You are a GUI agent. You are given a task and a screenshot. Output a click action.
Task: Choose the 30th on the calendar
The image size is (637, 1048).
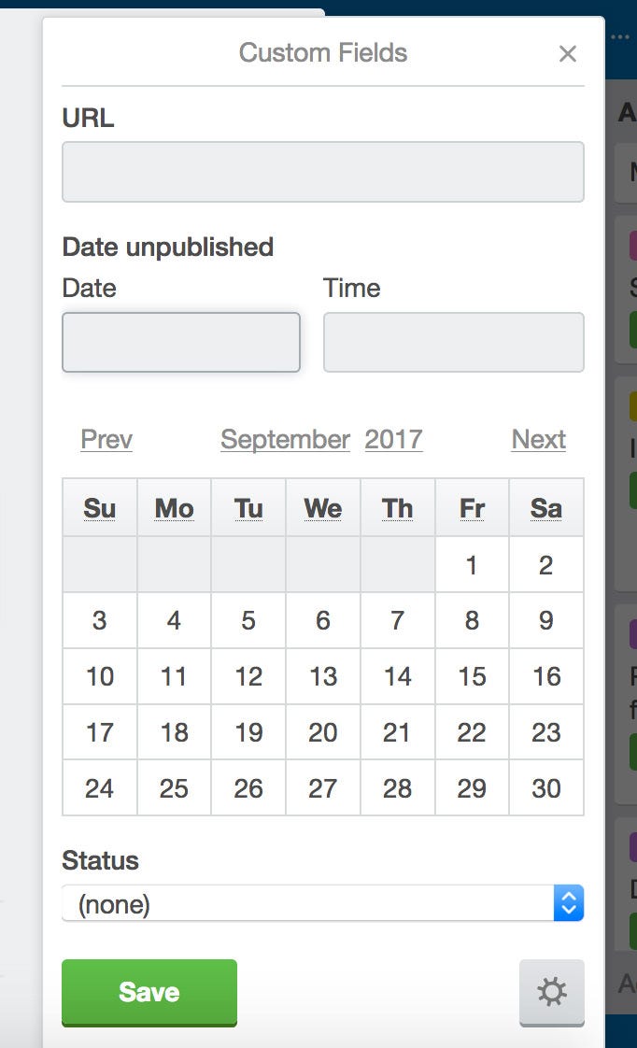click(545, 788)
